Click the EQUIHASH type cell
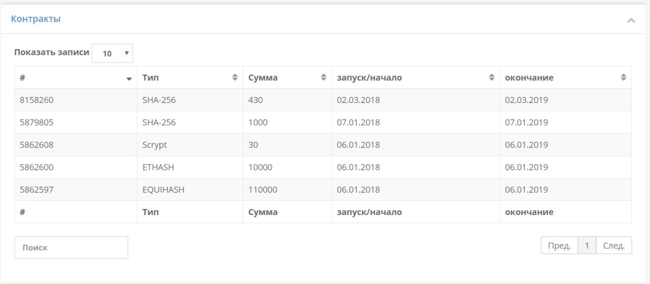 pyautogui.click(x=190, y=189)
